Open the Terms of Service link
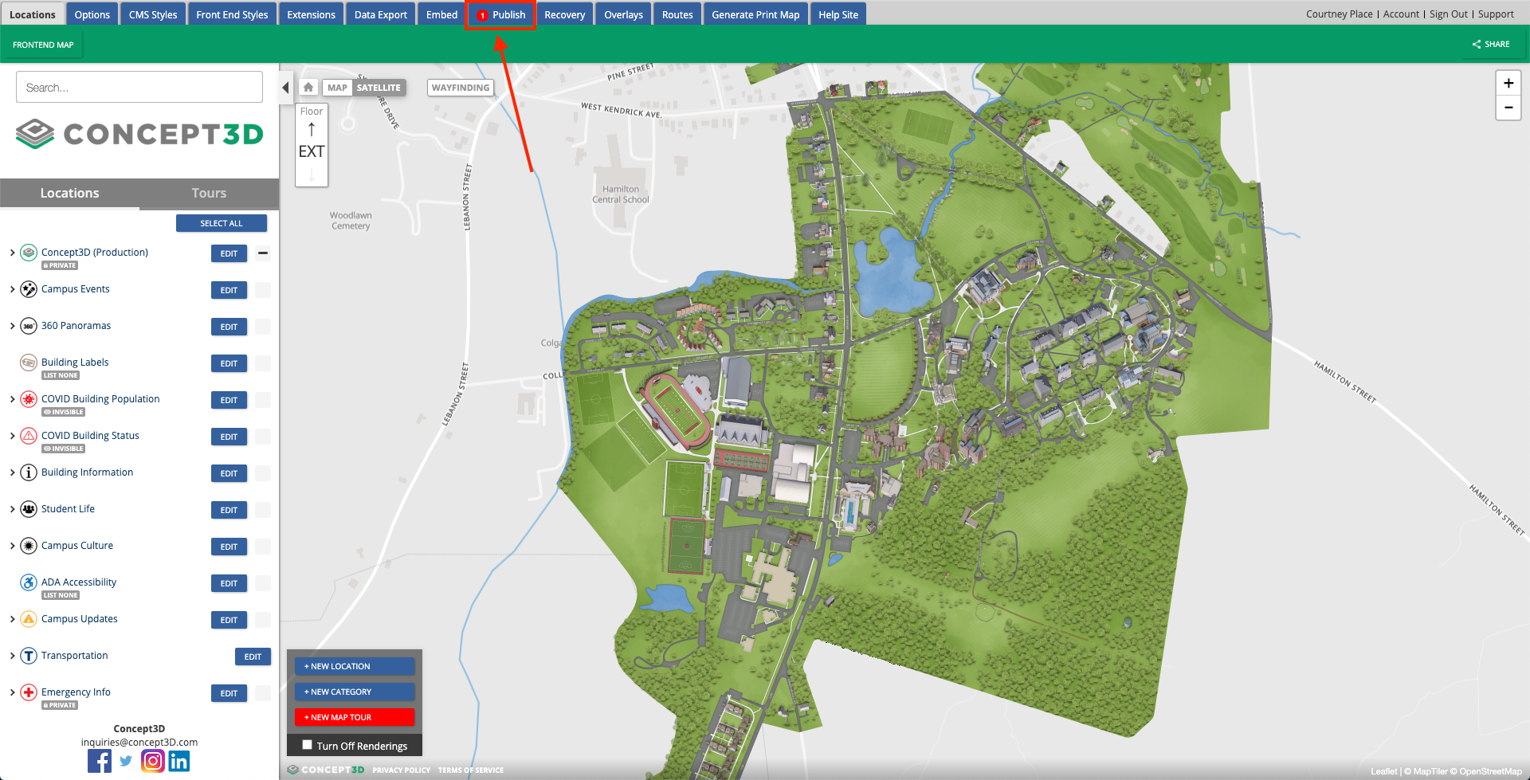The image size is (1530, 780). pyautogui.click(x=471, y=770)
